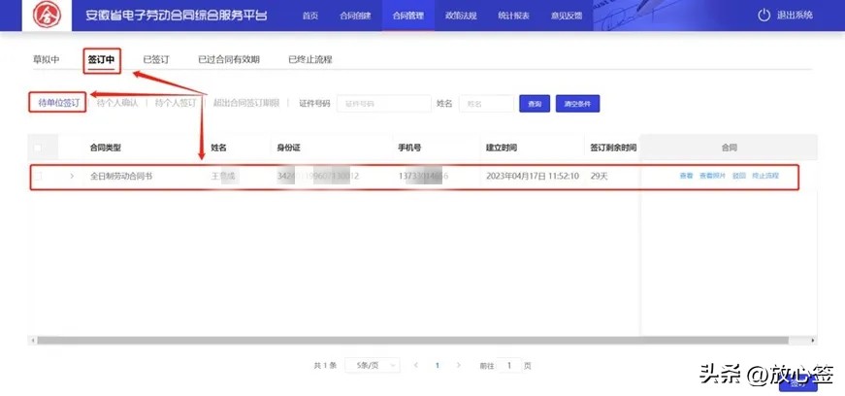Click the 29天 remaining time cell
Viewport: 845px width, 396px height.
(x=599, y=176)
